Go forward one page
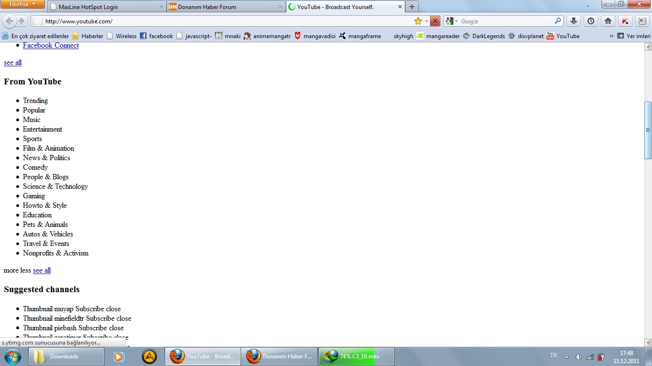 21,21
